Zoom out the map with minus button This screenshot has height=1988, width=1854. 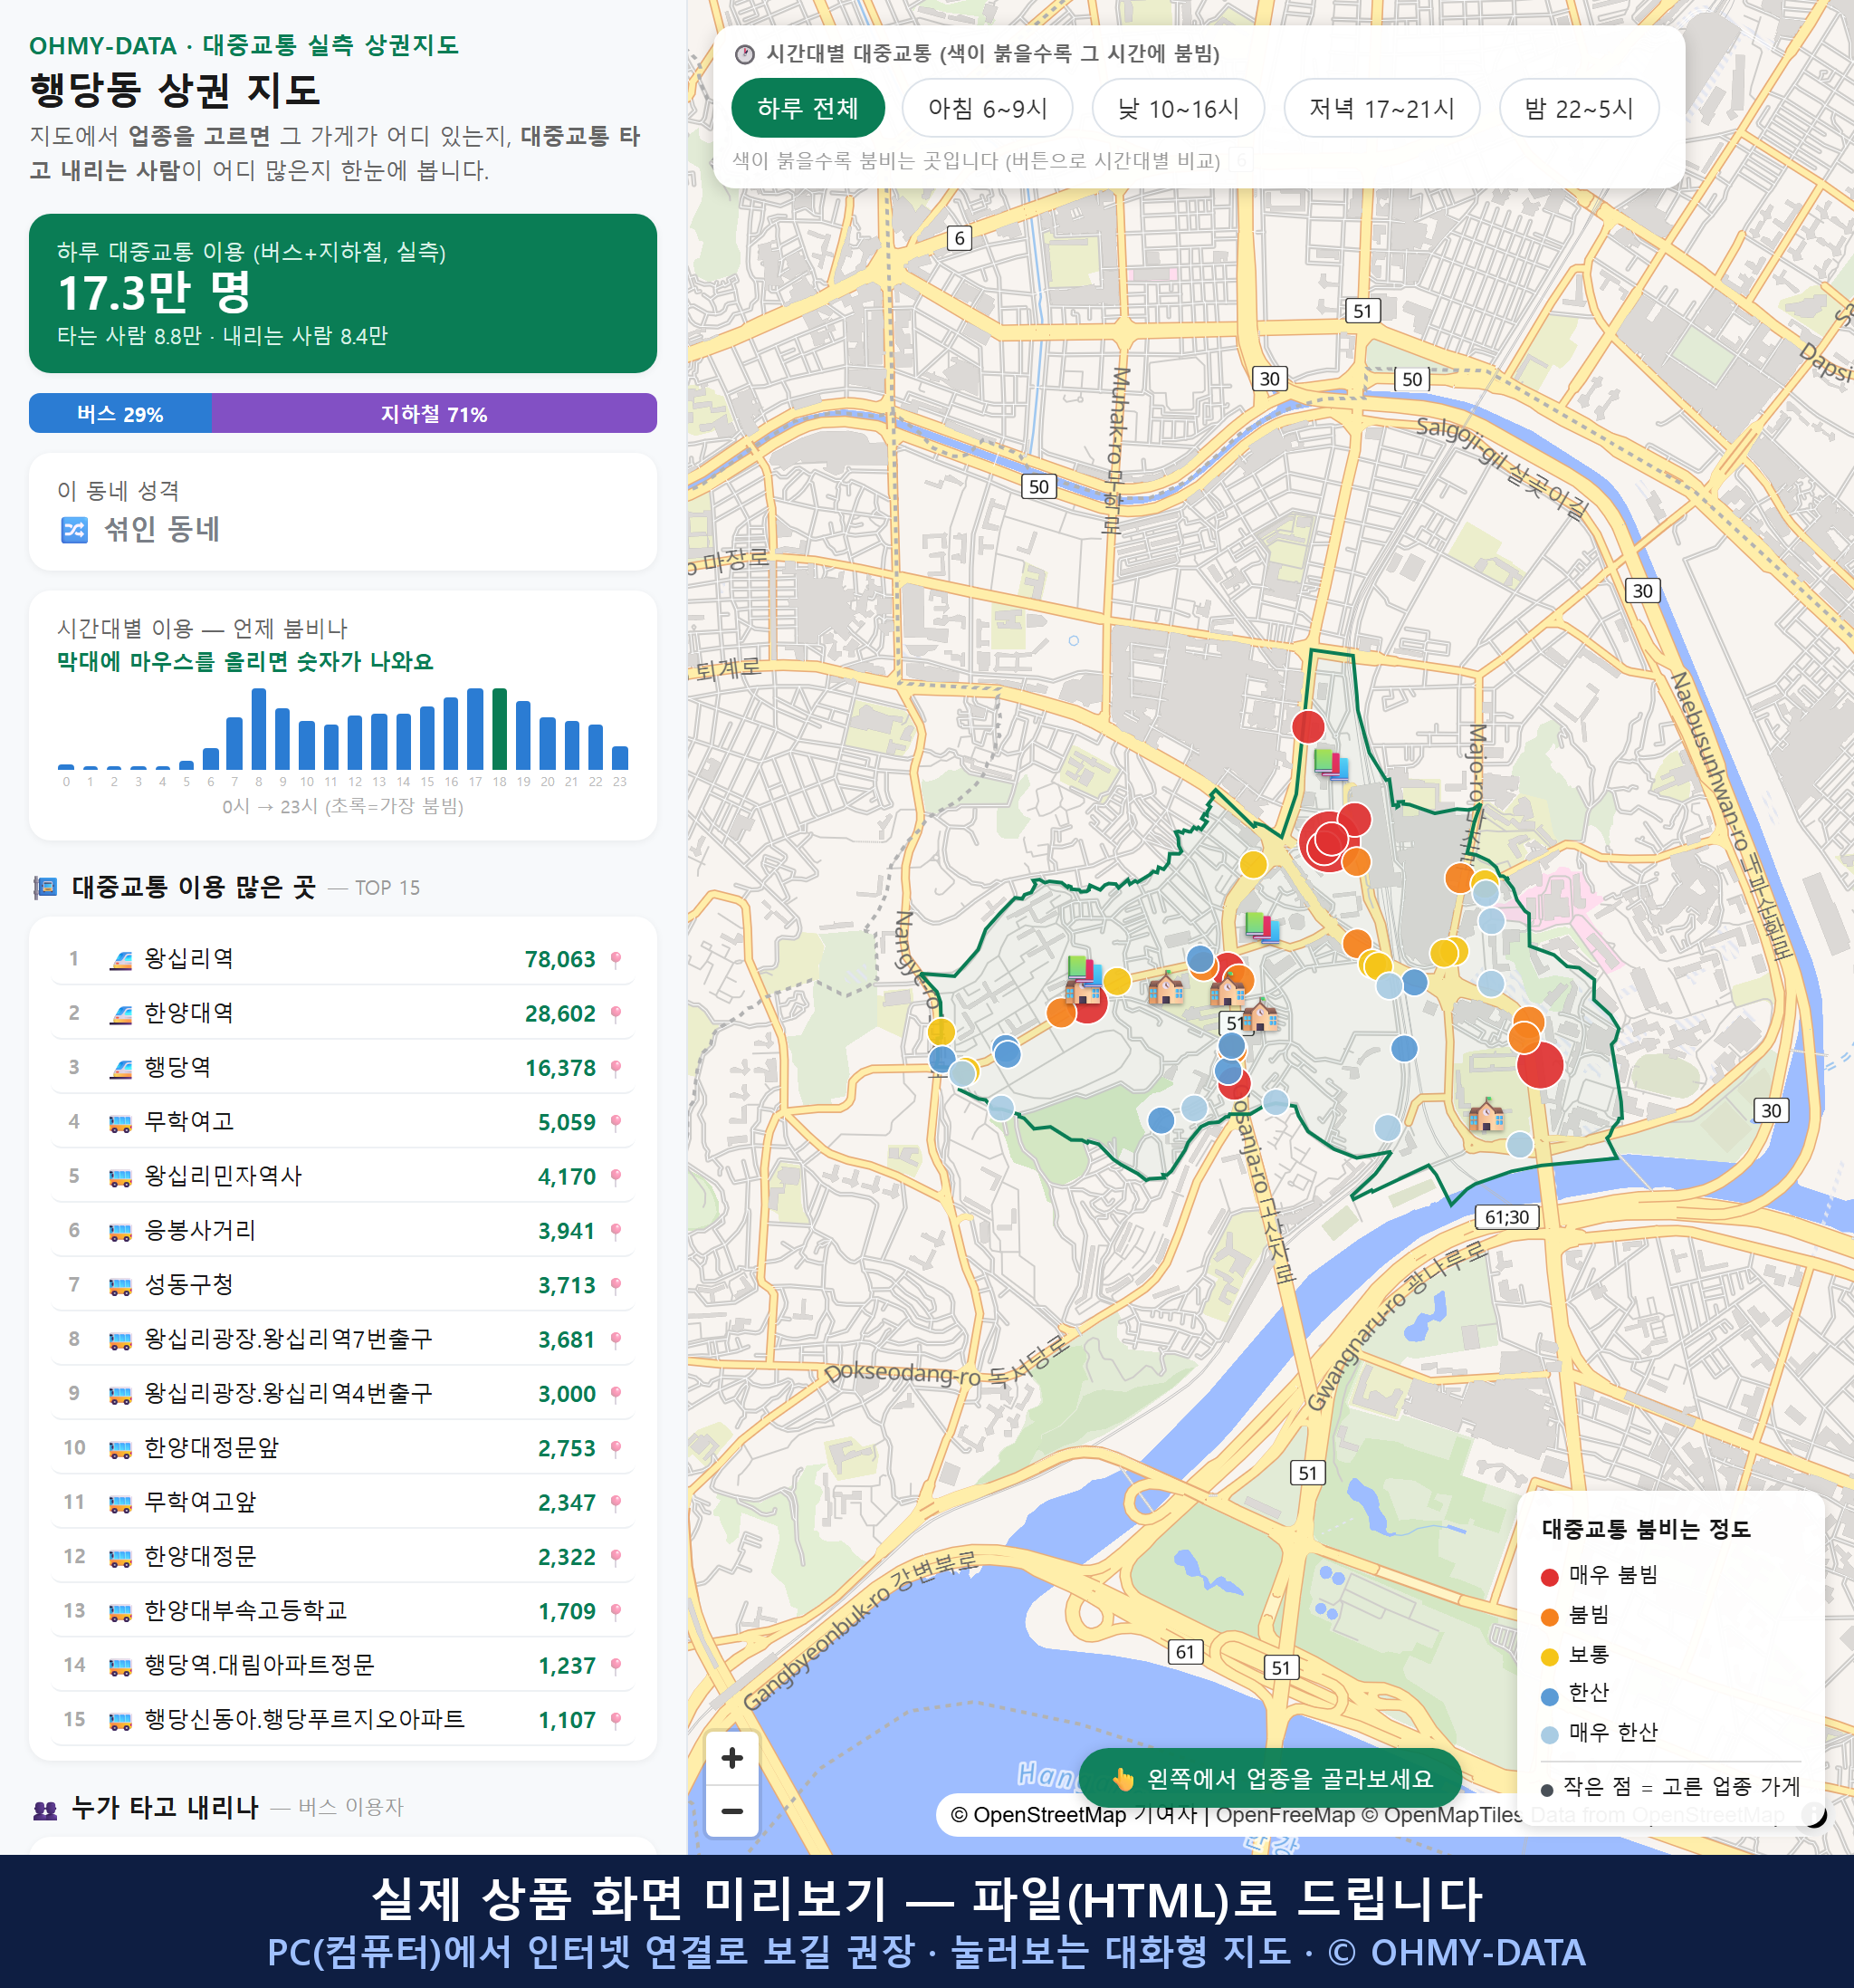(x=731, y=1811)
